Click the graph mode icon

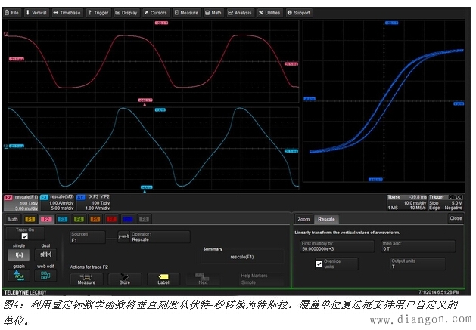[x=20, y=276]
